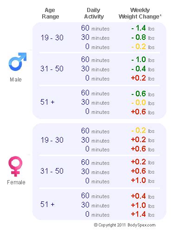
Task: Click the green -0.8 lbs value
Action: [x=143, y=38]
